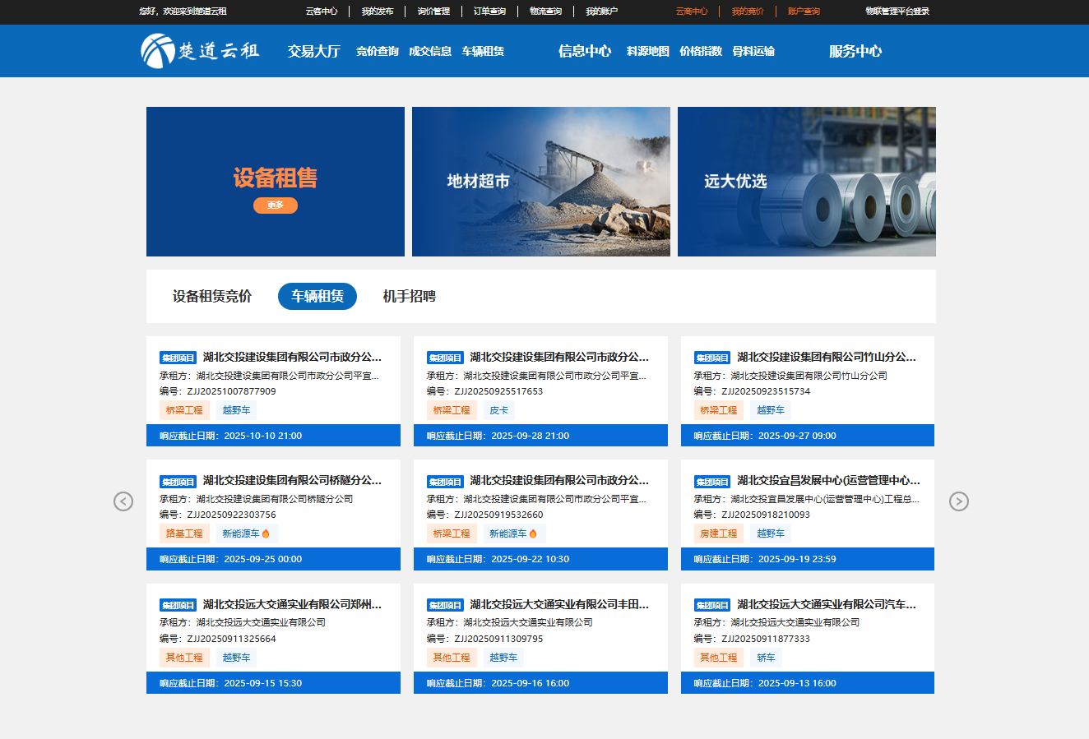Click deadline bar 2025-10-10 21:00
Screen dimensions: 1089x739
(x=273, y=436)
